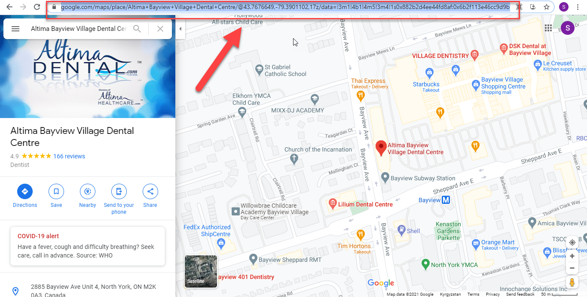The height and width of the screenshot is (297, 587).
Task: Click the Directions button
Action: pos(25,196)
